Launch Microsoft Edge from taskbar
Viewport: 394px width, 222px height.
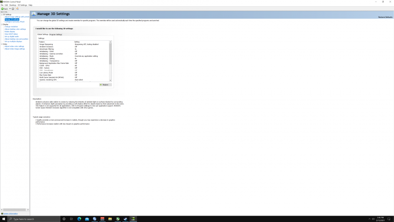(79, 219)
